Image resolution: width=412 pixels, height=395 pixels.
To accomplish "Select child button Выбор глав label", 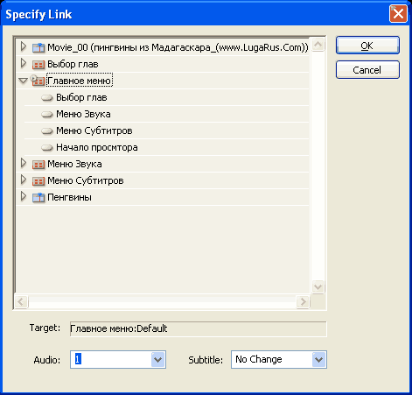I will (81, 97).
